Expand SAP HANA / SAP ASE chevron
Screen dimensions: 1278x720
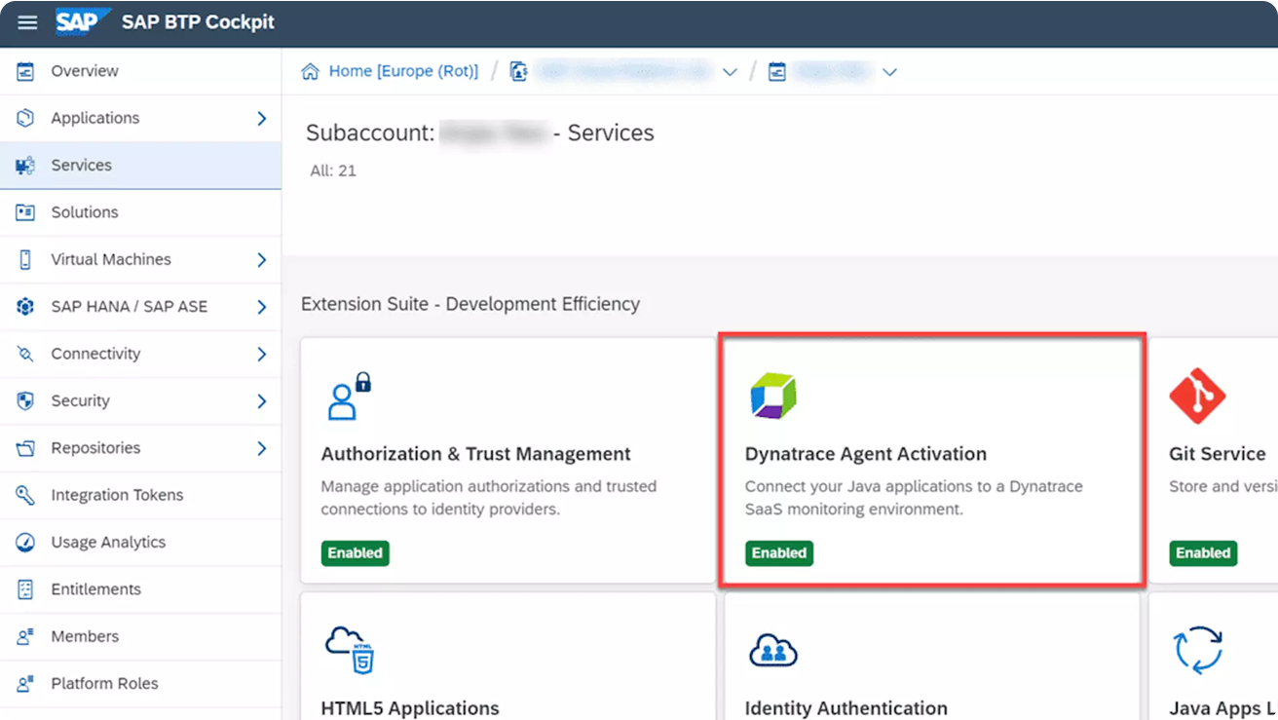pyautogui.click(x=261, y=307)
